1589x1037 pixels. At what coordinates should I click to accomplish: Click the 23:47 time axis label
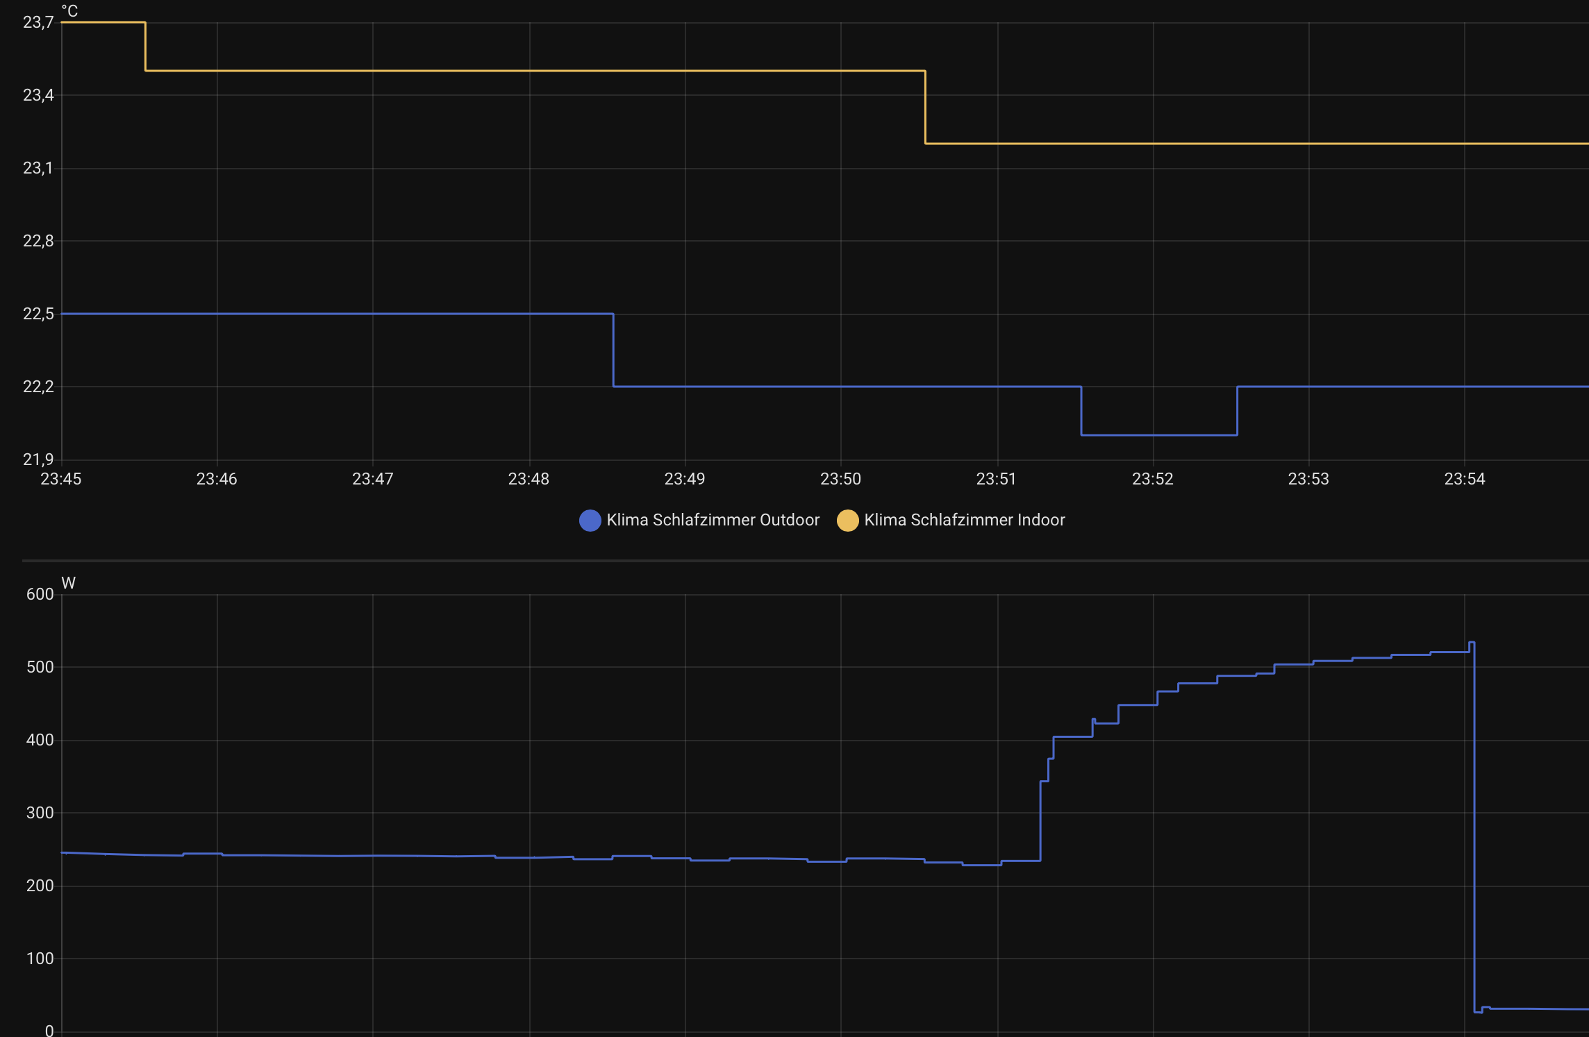click(x=373, y=479)
